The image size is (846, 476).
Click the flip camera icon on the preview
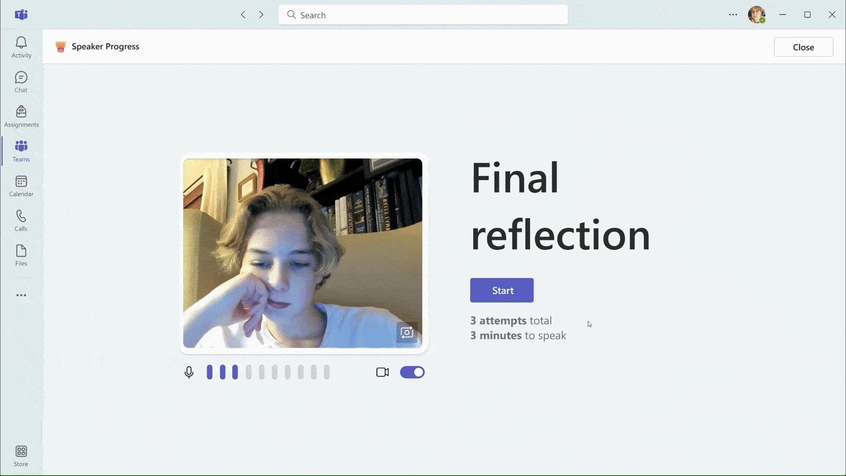[407, 332]
